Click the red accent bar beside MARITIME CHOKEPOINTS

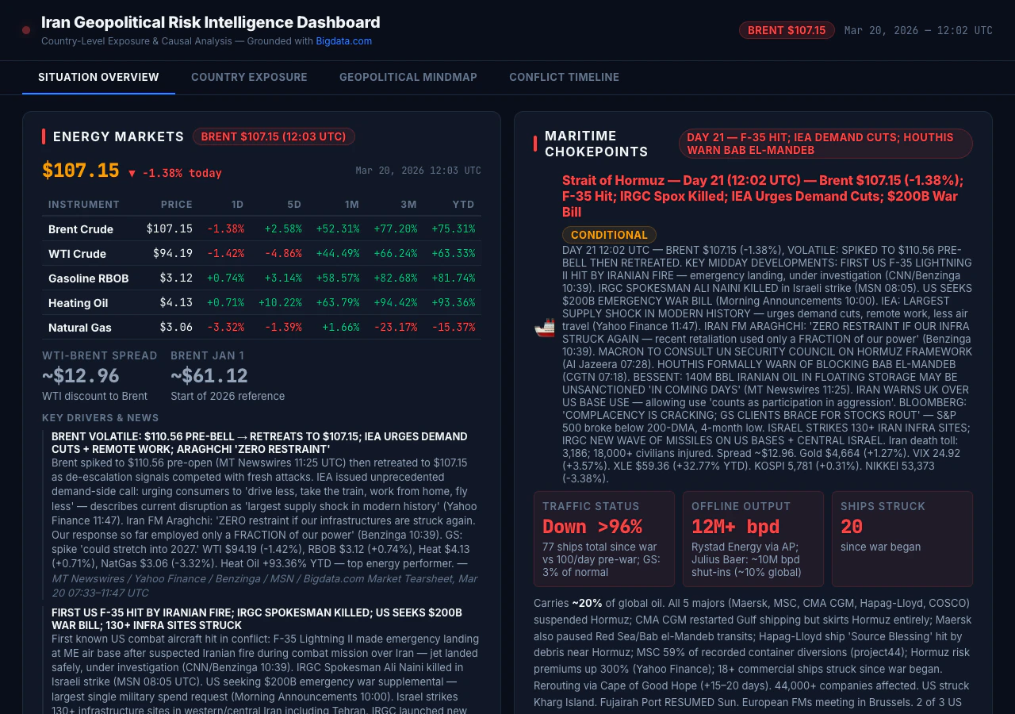click(535, 144)
